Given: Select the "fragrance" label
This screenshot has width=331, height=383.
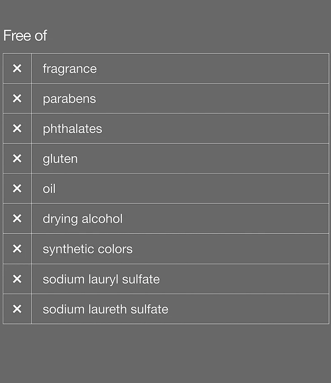Looking at the screenshot, I should (x=70, y=69).
